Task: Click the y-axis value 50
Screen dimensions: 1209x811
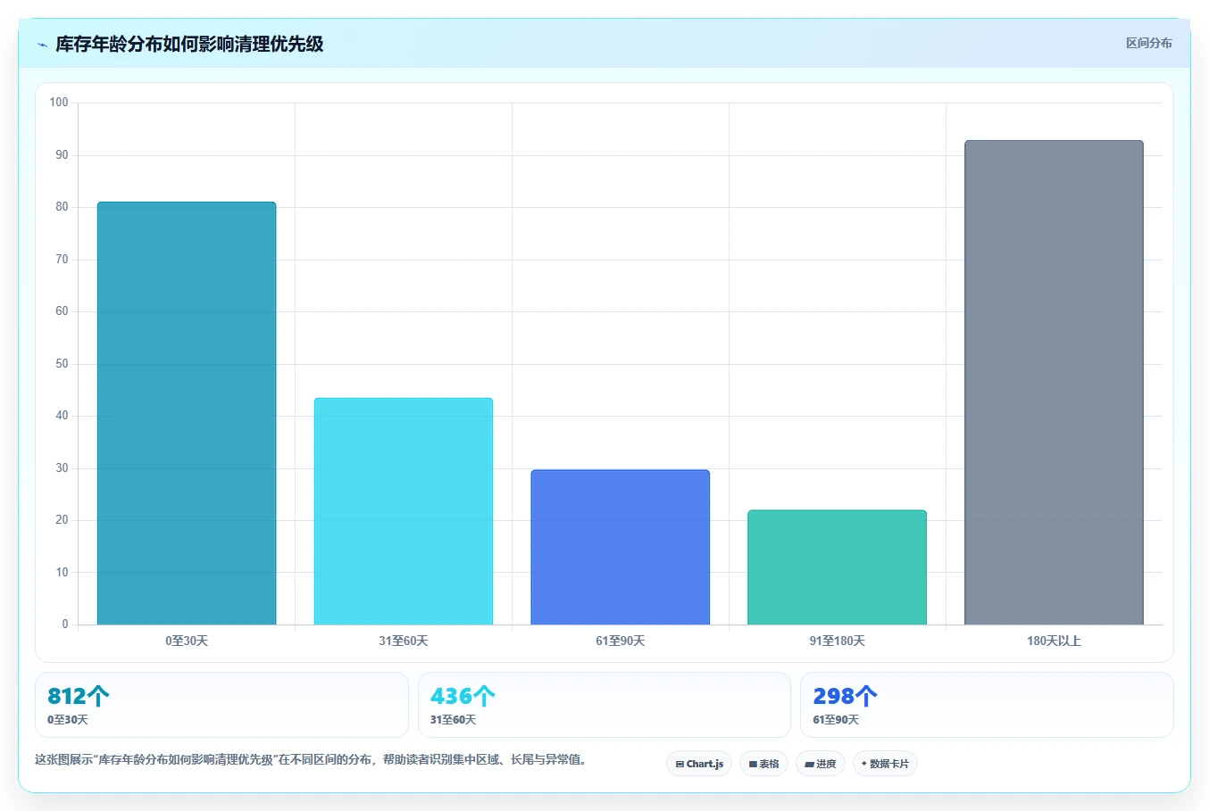Action: tap(62, 364)
